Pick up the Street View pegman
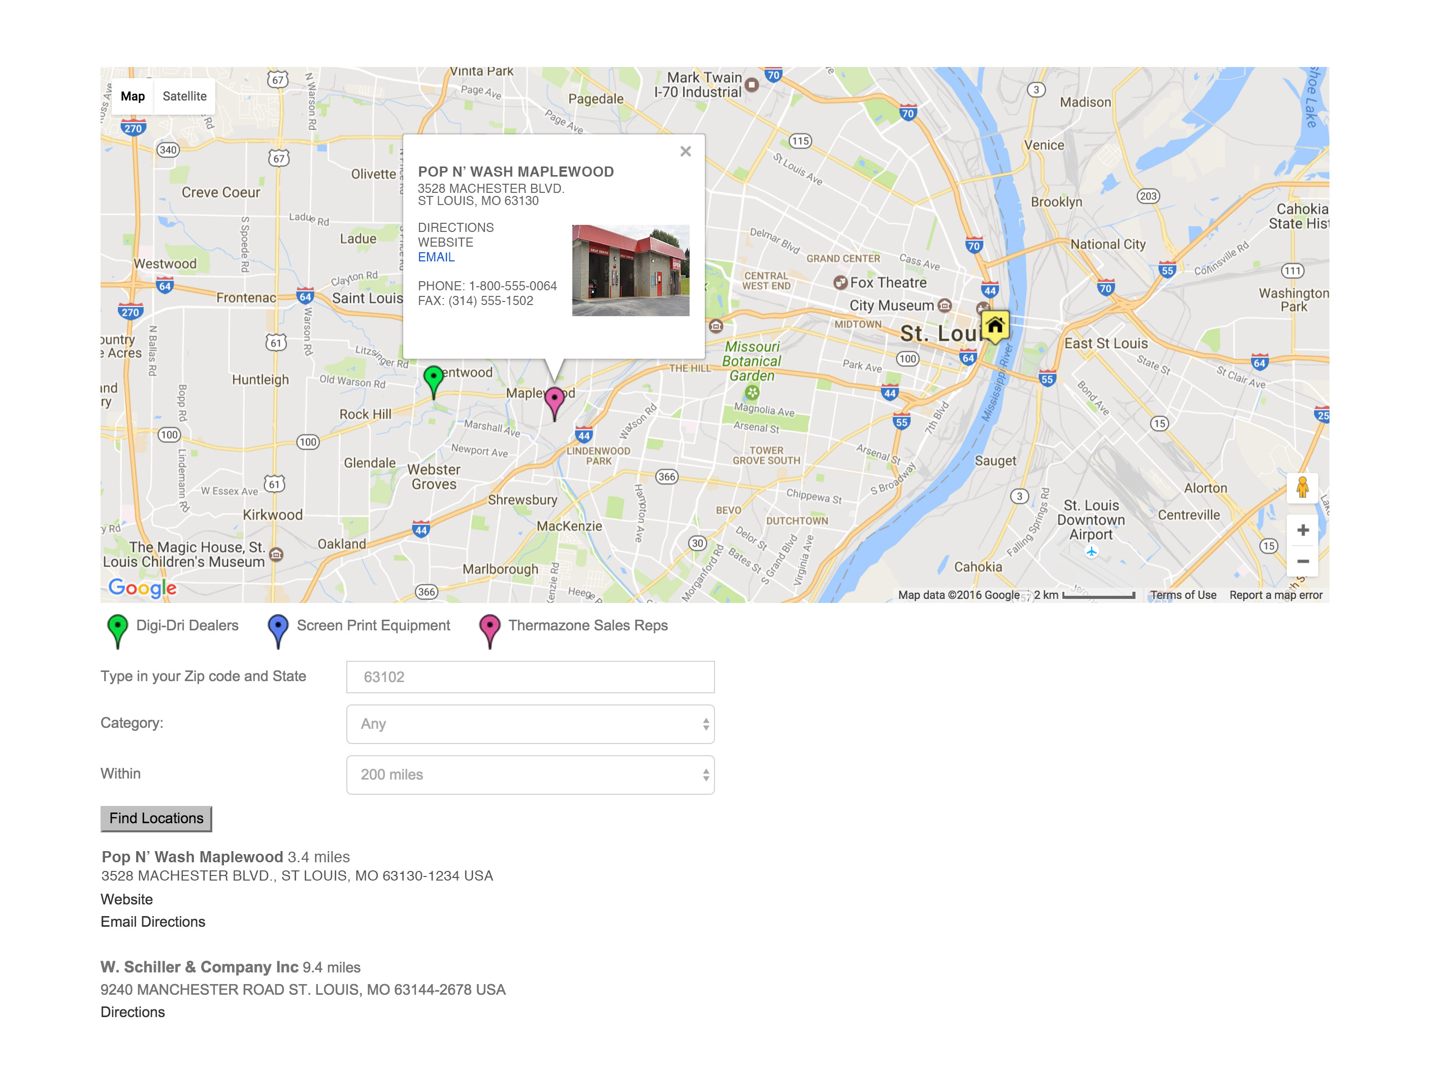 click(x=1302, y=487)
